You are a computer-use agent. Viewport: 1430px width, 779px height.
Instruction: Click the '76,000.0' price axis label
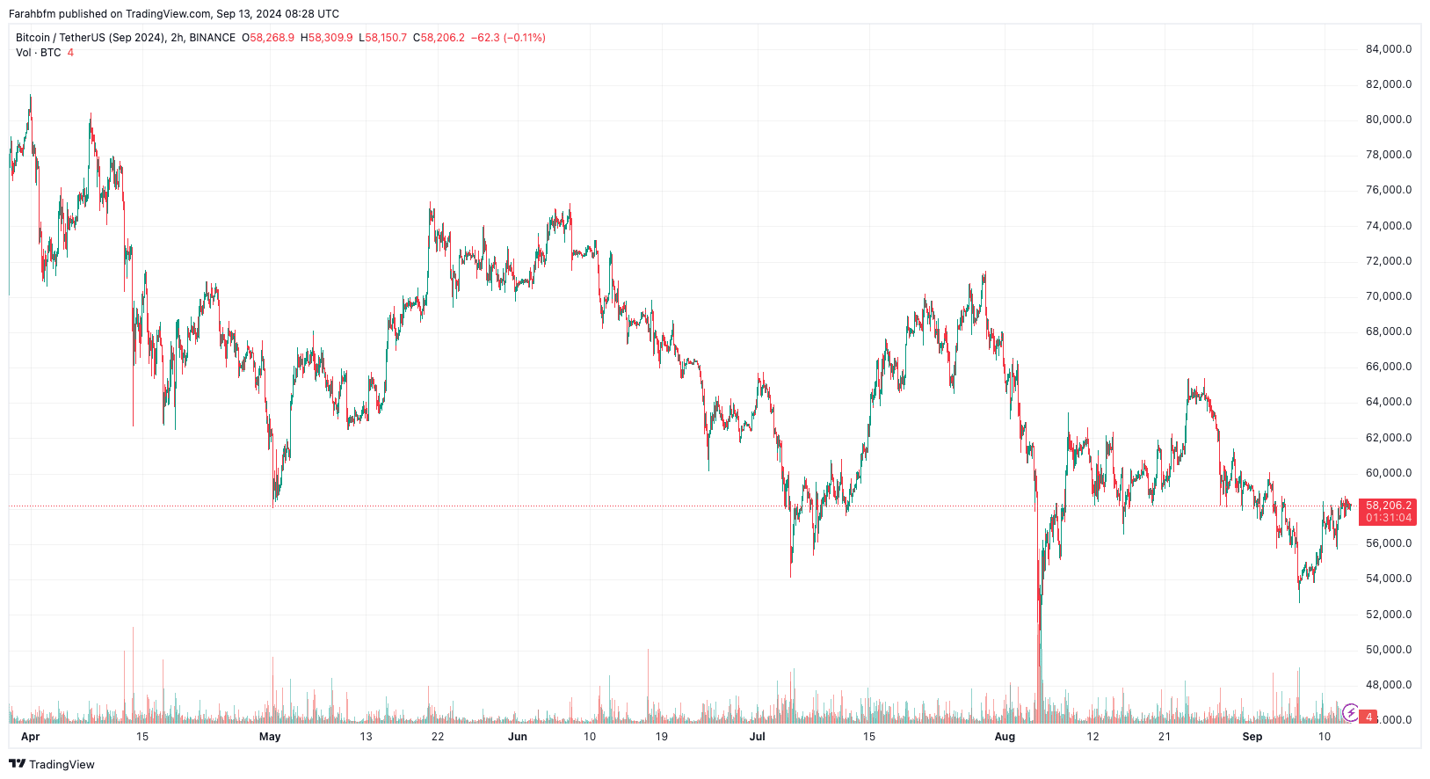[1389, 190]
